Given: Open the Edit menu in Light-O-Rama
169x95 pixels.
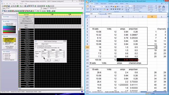Looking at the screenshot, I should click(x=7, y=3).
